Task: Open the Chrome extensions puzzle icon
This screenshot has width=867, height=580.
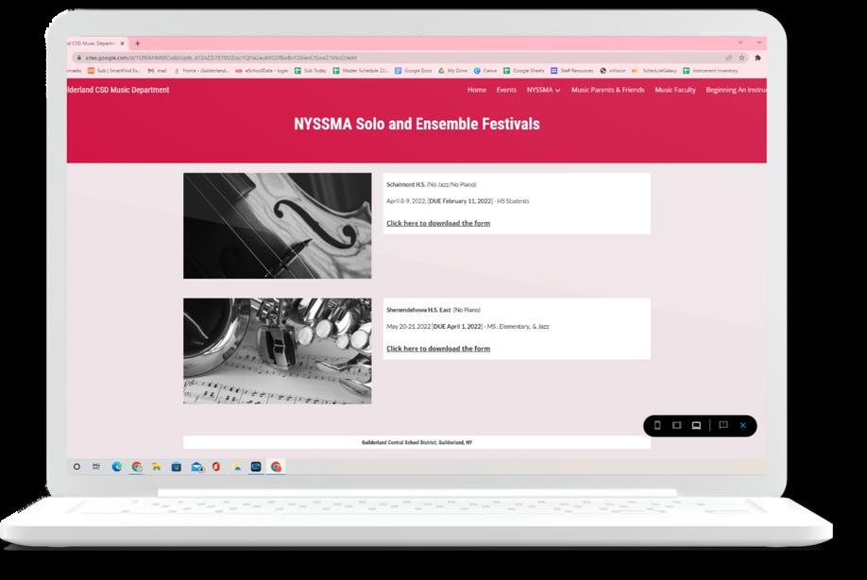Action: click(757, 58)
